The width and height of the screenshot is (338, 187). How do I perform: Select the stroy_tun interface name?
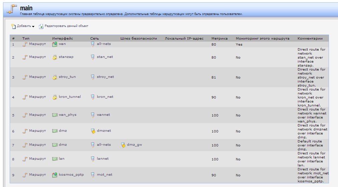pos(67,77)
